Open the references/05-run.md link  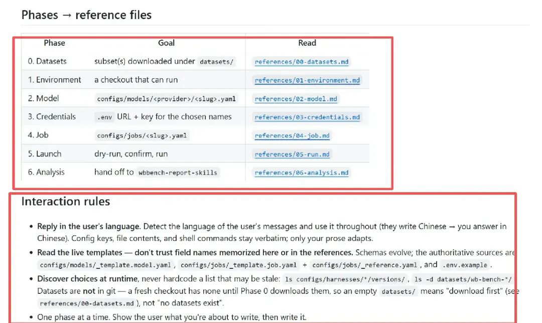coord(292,154)
